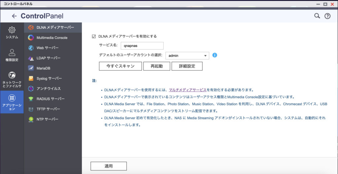Click the Multimedia Console icon

tap(31, 38)
